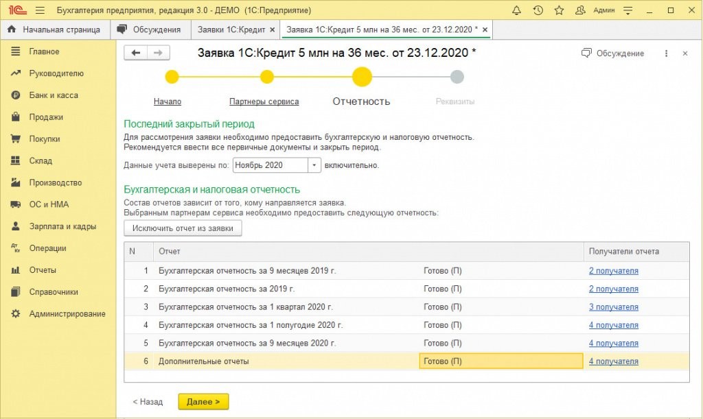
Task: Jump to the Партнеры сервиса step
Action: [x=264, y=101]
